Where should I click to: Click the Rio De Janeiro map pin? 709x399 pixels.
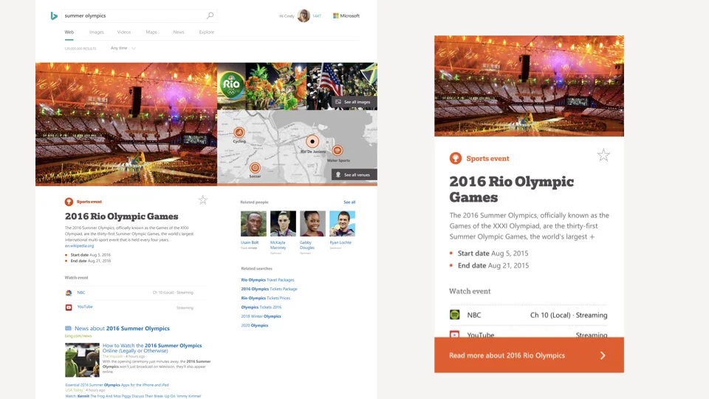[312, 142]
